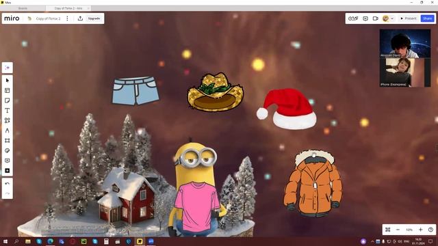Click the blue Share button

pyautogui.click(x=427, y=18)
